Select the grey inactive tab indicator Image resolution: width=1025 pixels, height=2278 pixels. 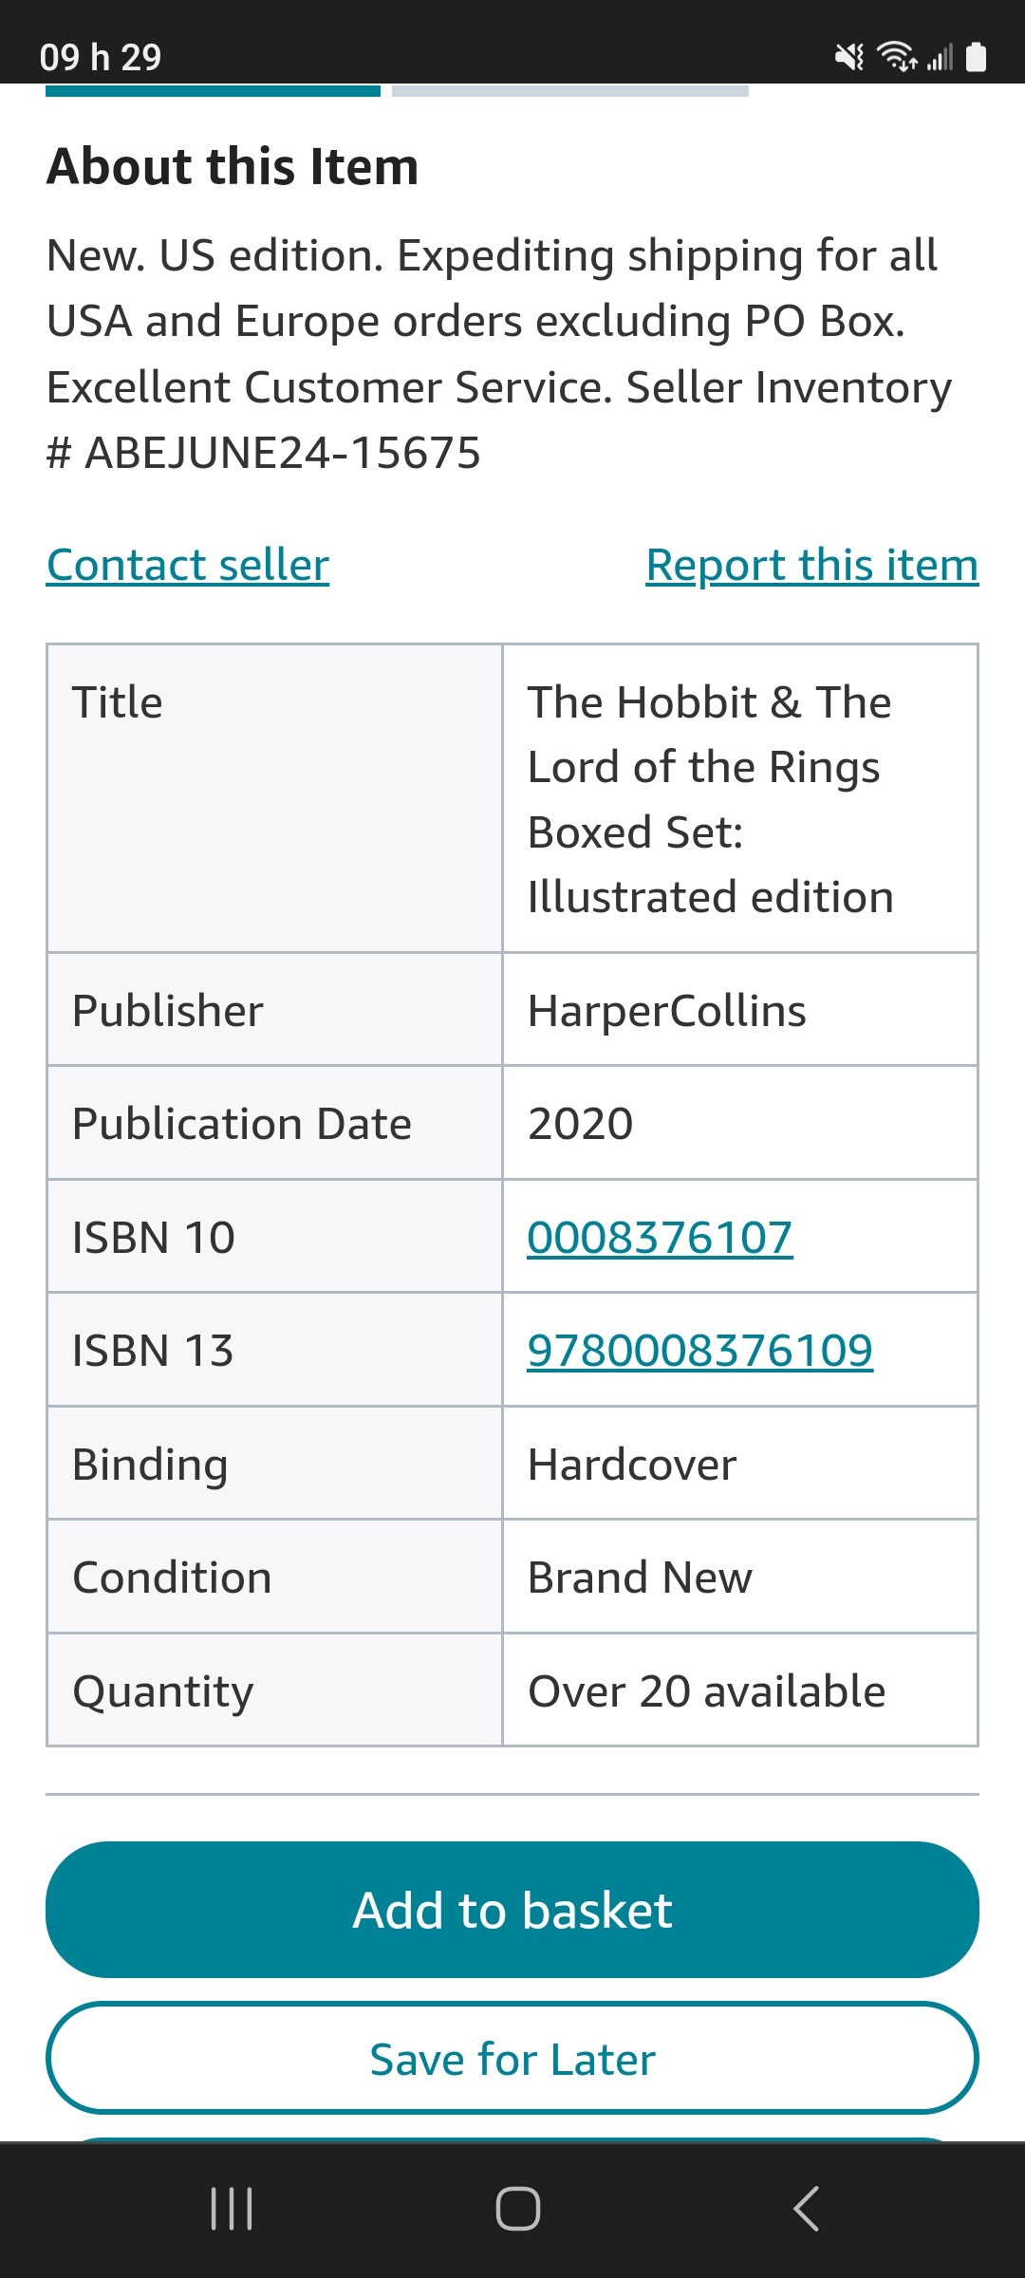point(570,91)
